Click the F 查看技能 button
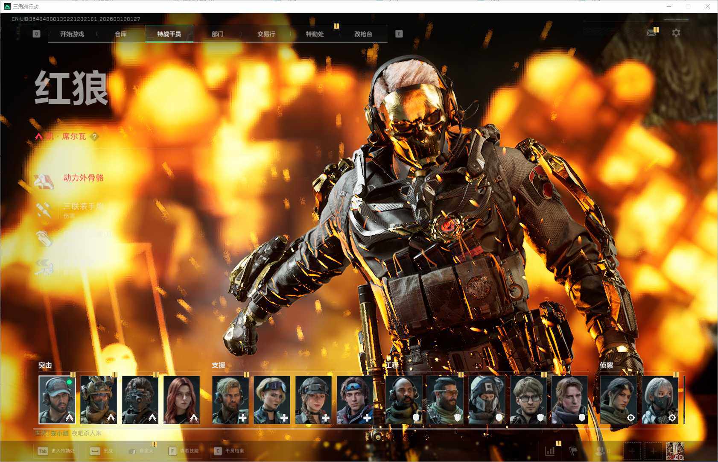Screen dimensions: 718x462 [x=184, y=451]
